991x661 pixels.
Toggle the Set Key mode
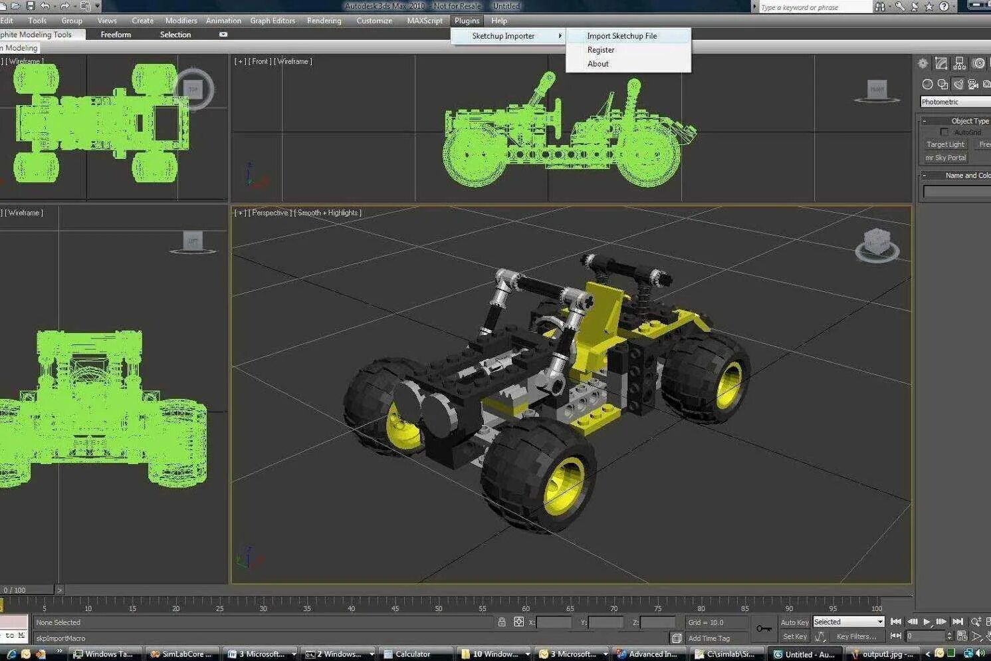tap(794, 636)
